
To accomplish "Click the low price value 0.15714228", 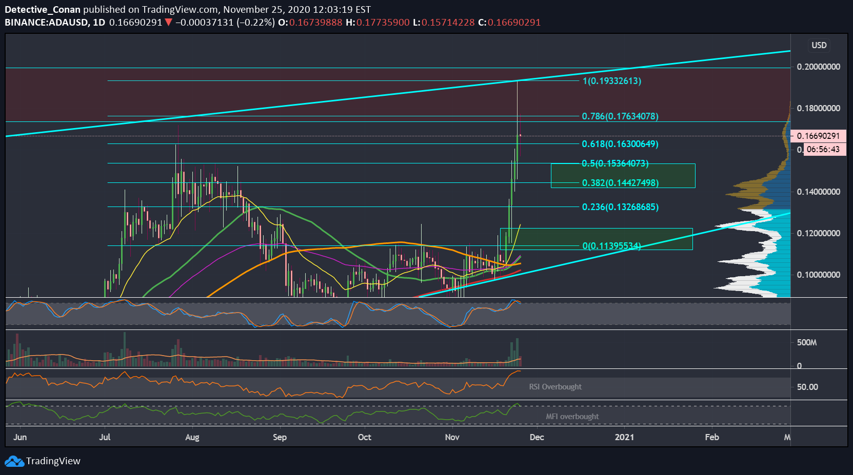I will point(448,23).
